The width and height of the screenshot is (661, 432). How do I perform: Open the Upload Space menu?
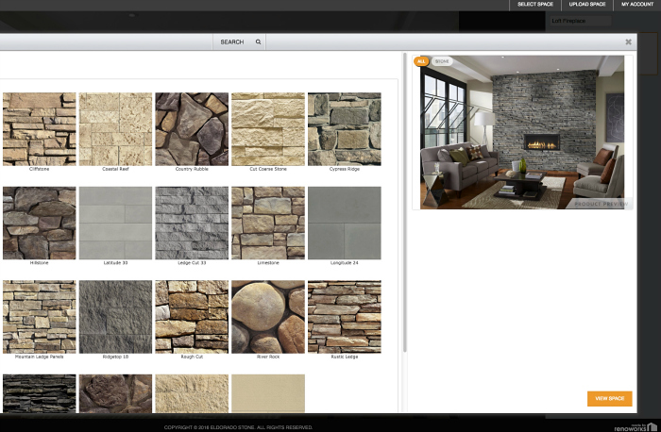pyautogui.click(x=586, y=5)
